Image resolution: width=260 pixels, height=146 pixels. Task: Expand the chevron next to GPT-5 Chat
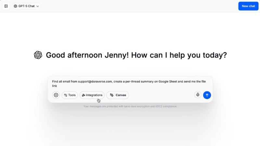pos(38,6)
